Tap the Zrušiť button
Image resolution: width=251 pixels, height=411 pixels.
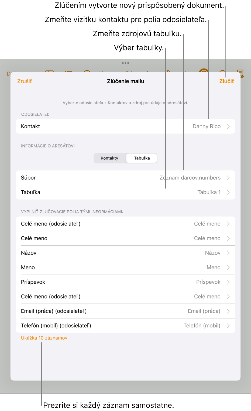(25, 81)
